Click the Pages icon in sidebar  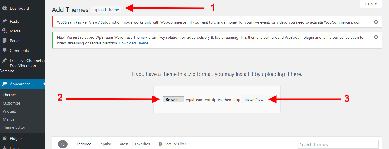coord(5,41)
